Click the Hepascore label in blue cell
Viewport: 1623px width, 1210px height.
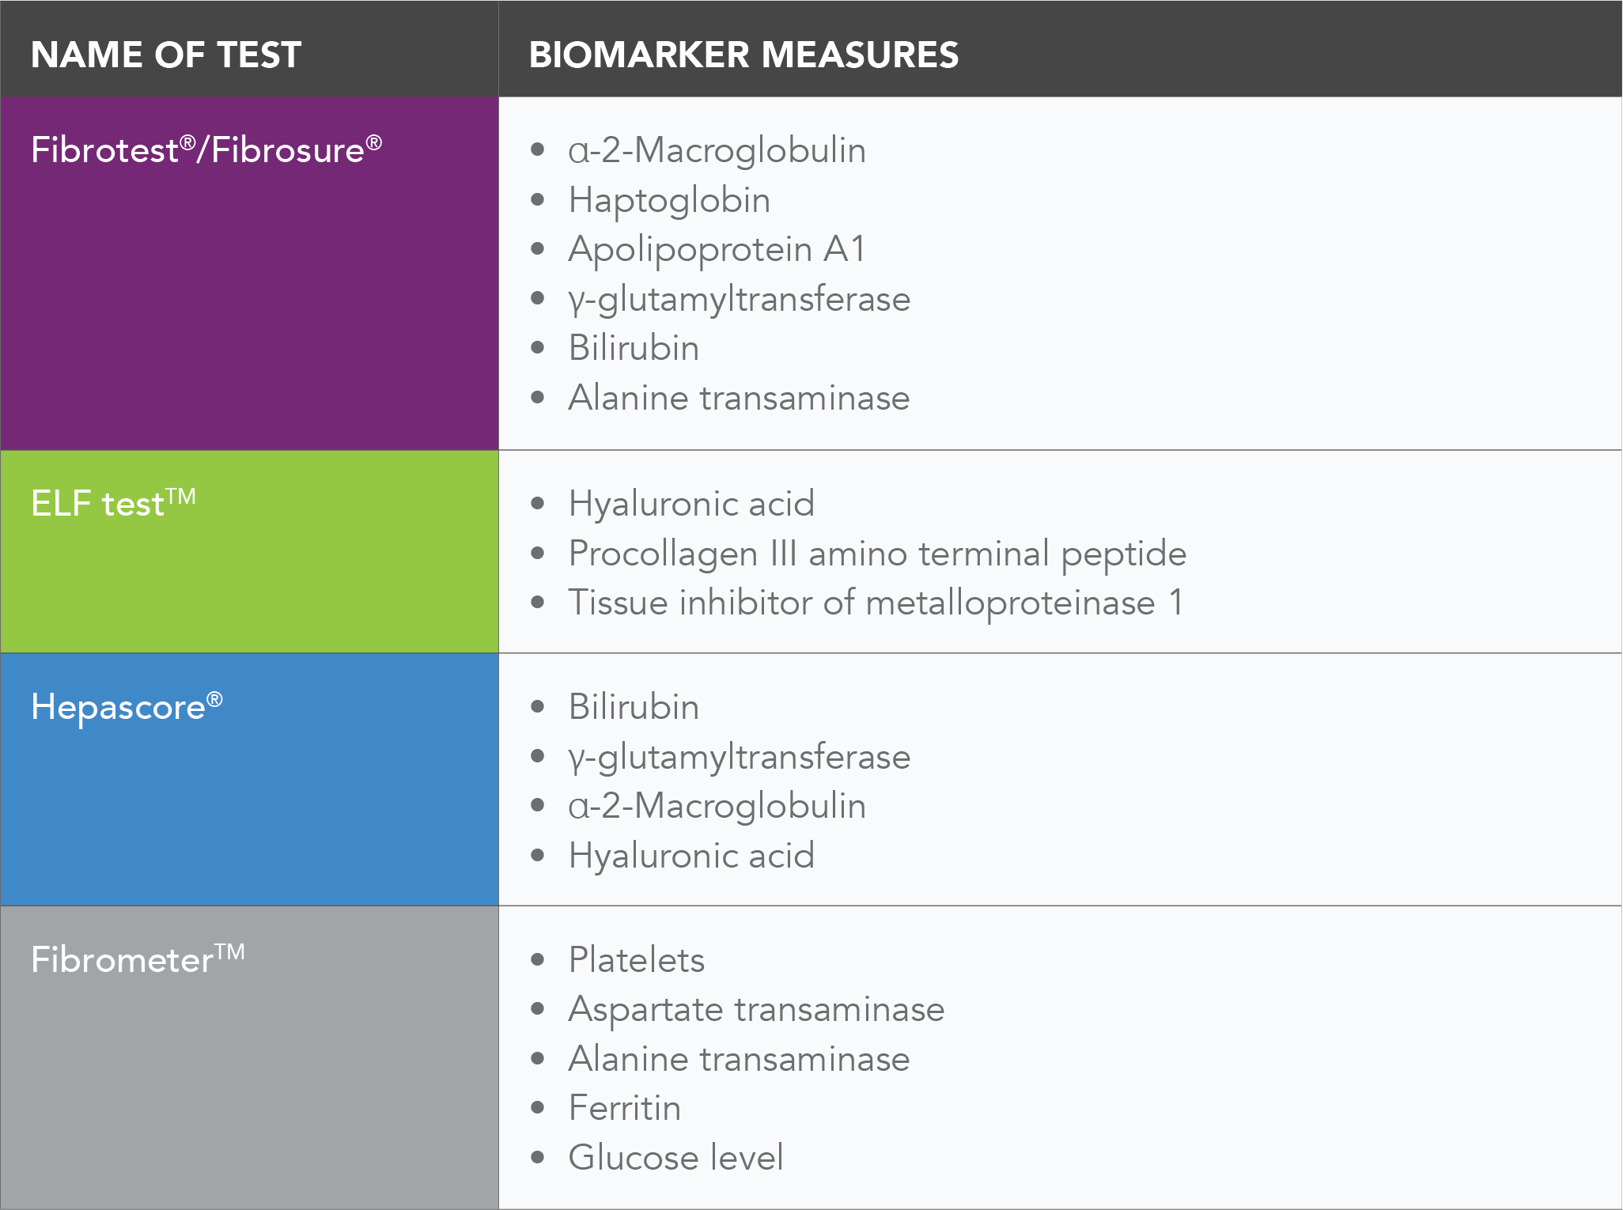click(x=127, y=706)
